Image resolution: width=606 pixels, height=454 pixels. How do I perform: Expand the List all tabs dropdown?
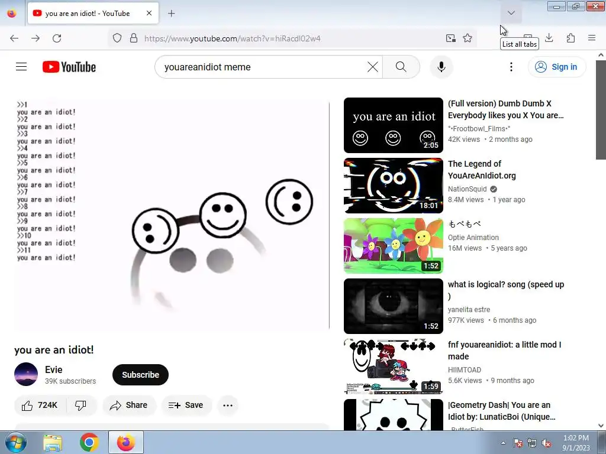tap(511, 13)
